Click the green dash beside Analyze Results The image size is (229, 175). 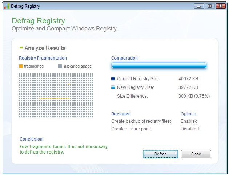(21, 48)
